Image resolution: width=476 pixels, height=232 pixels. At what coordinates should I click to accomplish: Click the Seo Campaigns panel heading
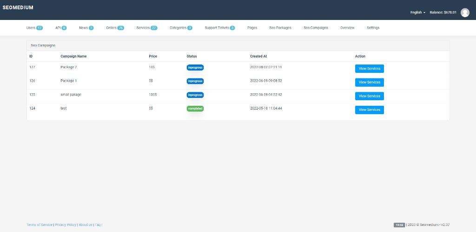coord(43,45)
